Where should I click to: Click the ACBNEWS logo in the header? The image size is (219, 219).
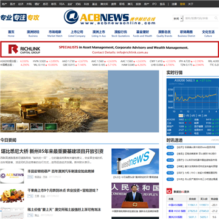click(109, 17)
